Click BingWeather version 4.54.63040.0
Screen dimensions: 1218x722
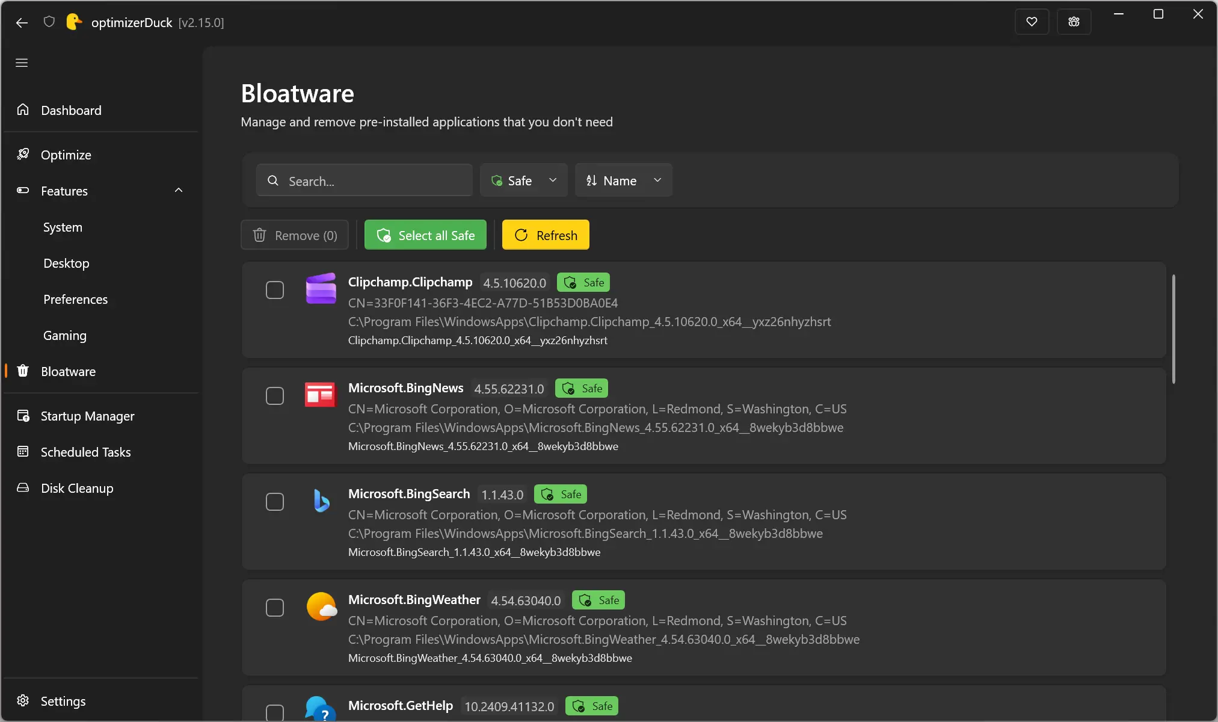click(526, 600)
